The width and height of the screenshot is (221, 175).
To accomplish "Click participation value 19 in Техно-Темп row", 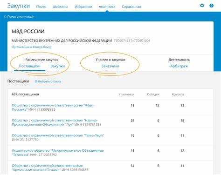I will pos(132,135).
